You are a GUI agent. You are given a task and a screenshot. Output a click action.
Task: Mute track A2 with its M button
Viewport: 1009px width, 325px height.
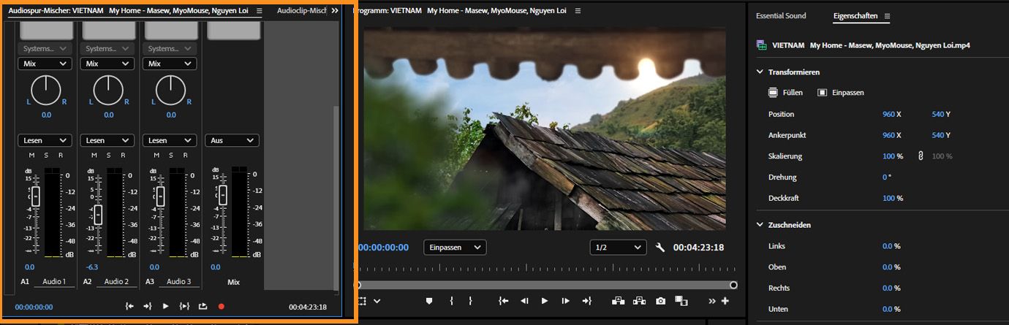point(94,155)
